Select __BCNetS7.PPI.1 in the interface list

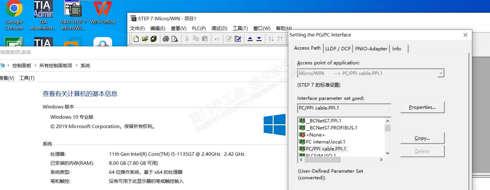click(324, 121)
